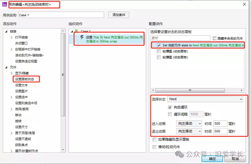Click the Axure RP logo icon
This screenshot has width=251, height=164.
(5, 4)
